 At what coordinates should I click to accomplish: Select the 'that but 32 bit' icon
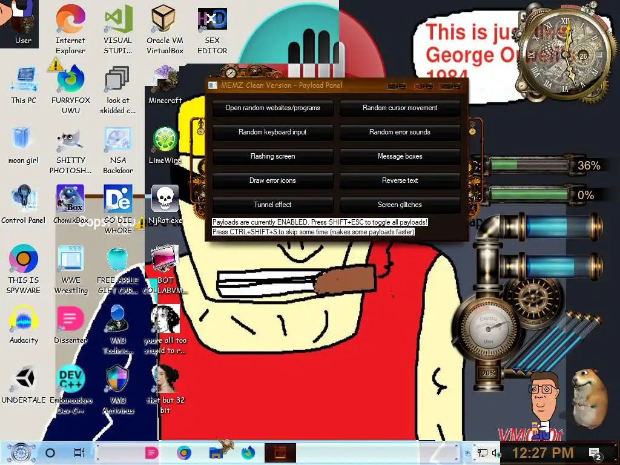[x=165, y=389]
